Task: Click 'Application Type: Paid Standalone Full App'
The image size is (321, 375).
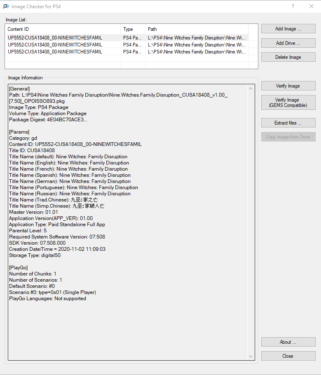Action: (x=57, y=225)
